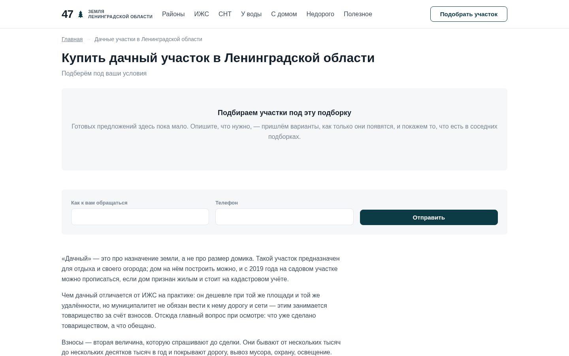Screen dimensions: 569x356
Task: Select the У воды nav link
Action: (251, 14)
